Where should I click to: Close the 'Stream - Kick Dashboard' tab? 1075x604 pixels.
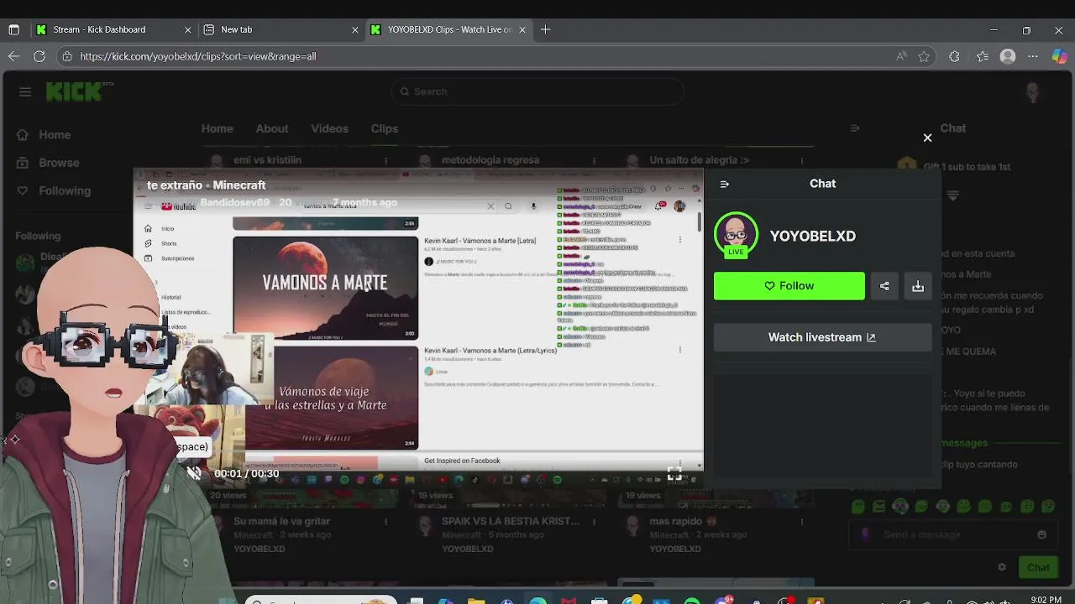pos(188,29)
